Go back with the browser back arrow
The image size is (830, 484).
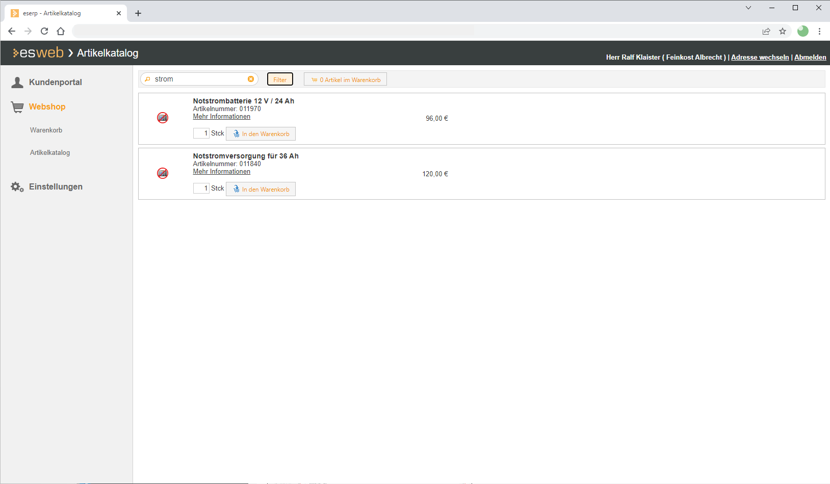click(12, 31)
